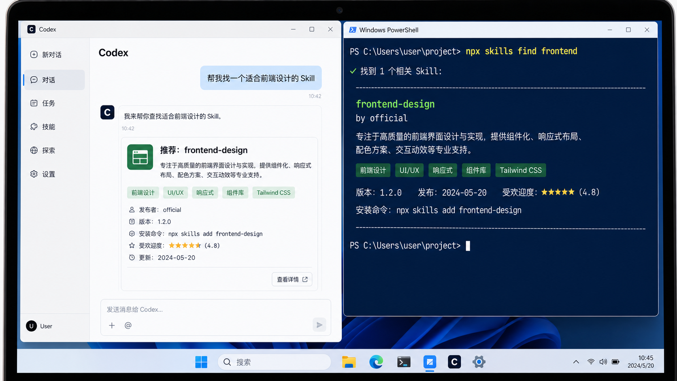The image size is (677, 381).
Task: Open Microsoft Edge from taskbar
Action: 376,362
